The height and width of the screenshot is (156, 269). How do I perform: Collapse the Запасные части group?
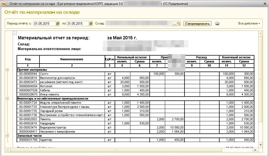coord(7,136)
